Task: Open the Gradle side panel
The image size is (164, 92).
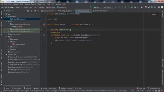Action: pos(163,14)
